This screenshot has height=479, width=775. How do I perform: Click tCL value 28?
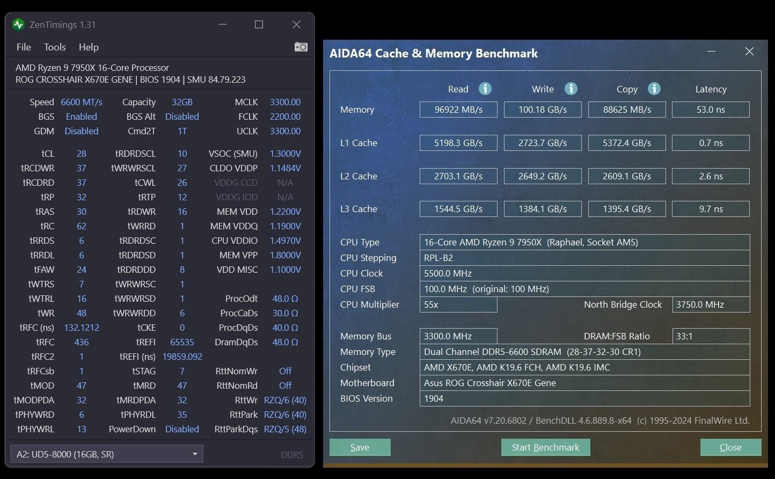tap(82, 154)
